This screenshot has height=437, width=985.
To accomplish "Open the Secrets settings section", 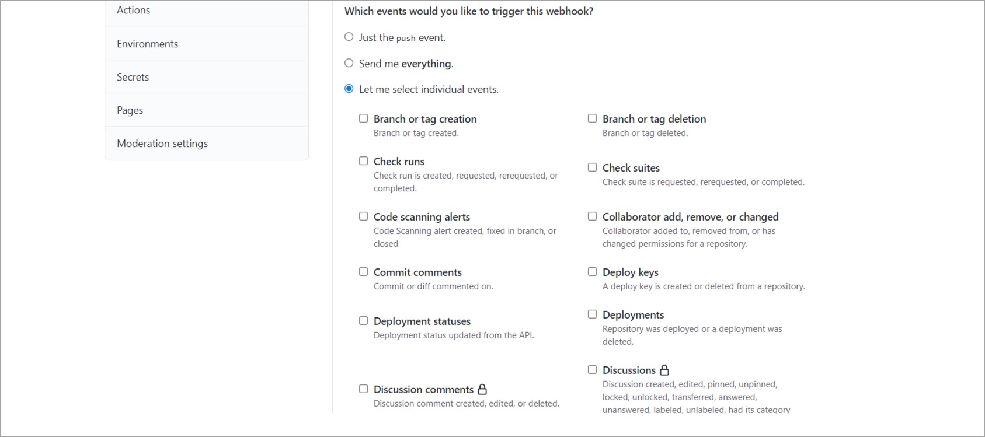I will click(x=207, y=77).
